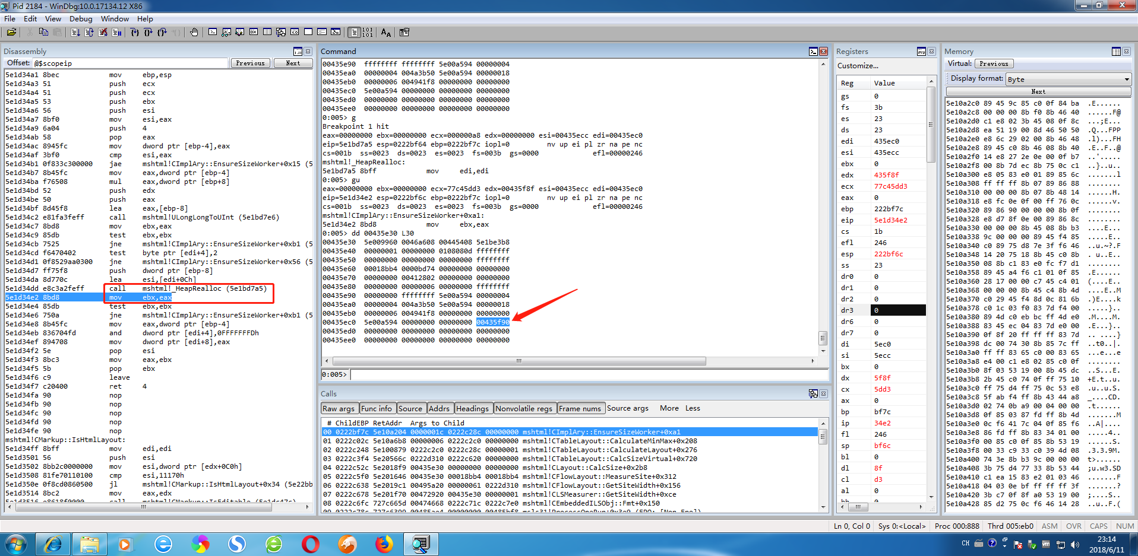Toggle the Source button in Calls panel
This screenshot has width=1138, height=556.
point(410,408)
